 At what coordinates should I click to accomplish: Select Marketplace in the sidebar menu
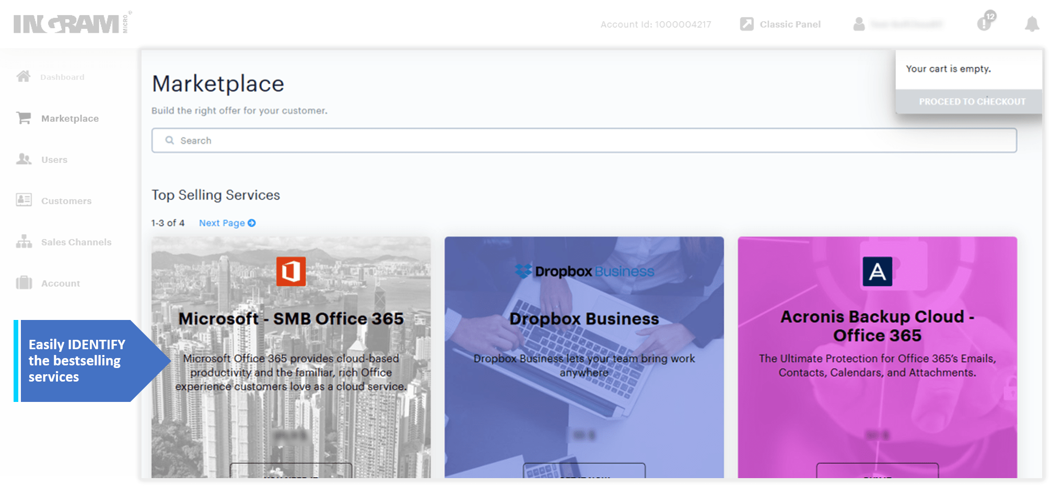tap(70, 118)
